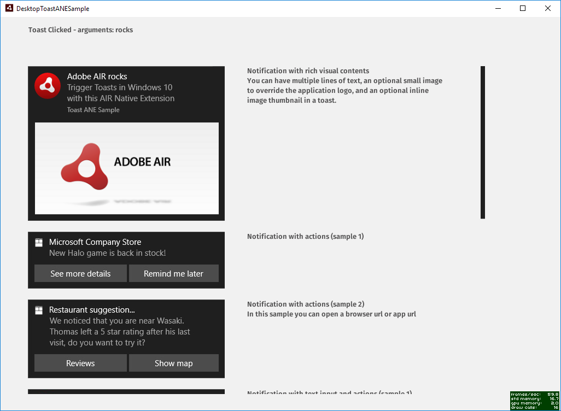
Task: Click the frames/sec stats overlay
Action: [x=535, y=401]
